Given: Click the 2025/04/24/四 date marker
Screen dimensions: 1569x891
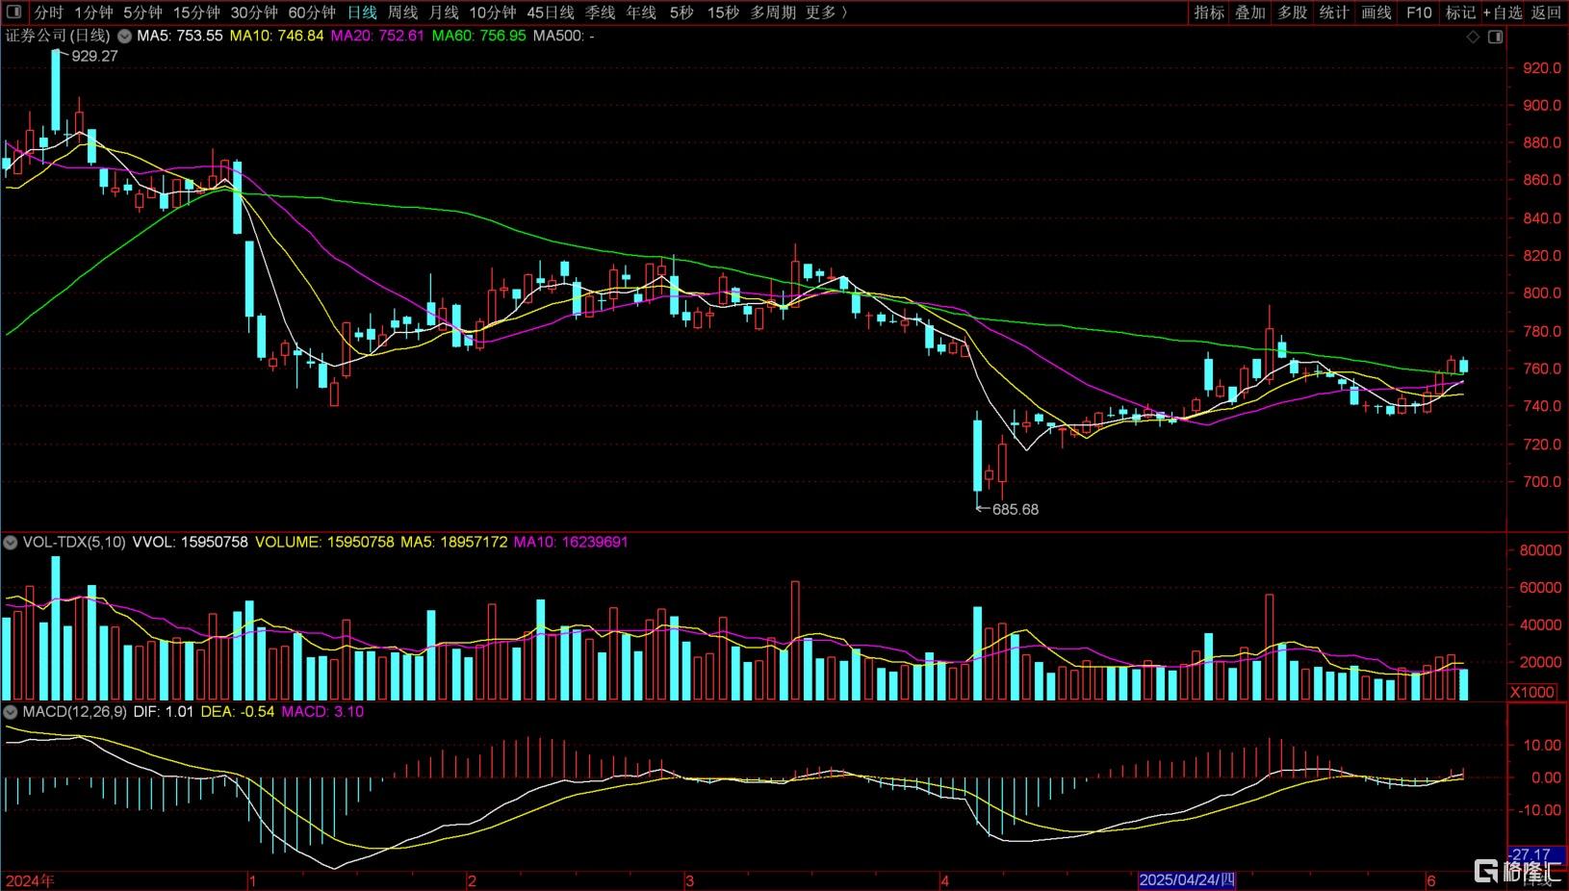Looking at the screenshot, I should (x=1187, y=880).
